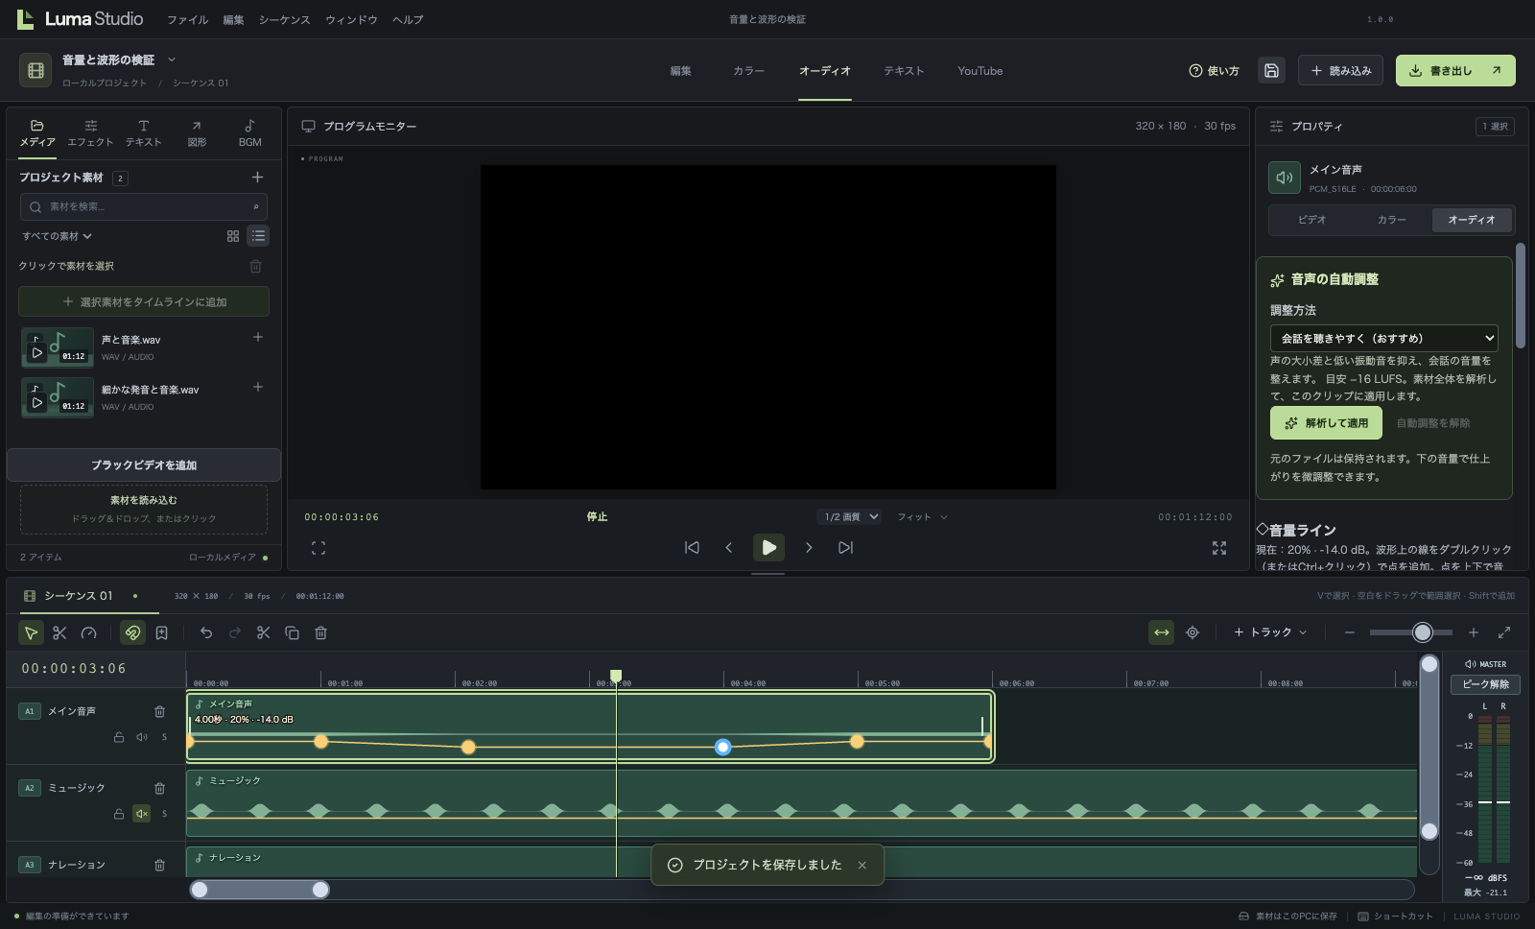Click the ピーク解除 button

[1485, 684]
